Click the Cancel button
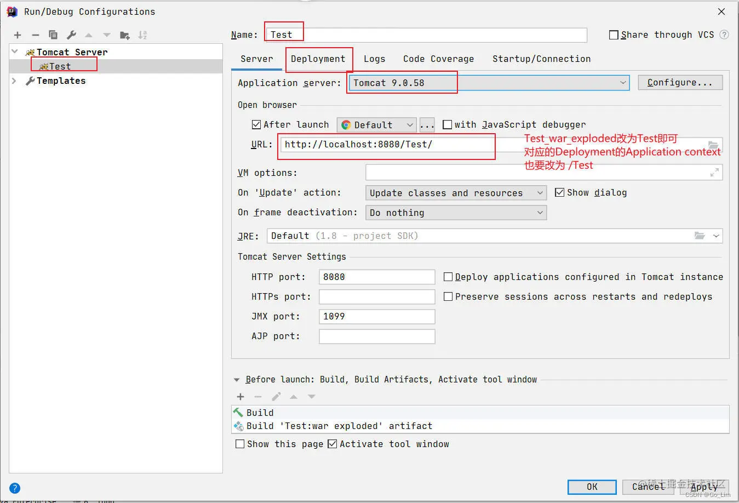 [x=649, y=487]
